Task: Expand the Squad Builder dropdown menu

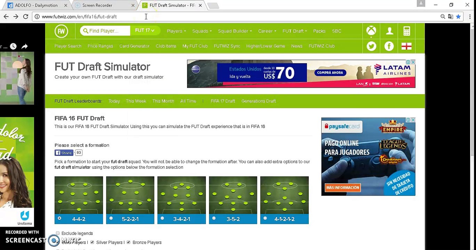Action: [x=235, y=31]
